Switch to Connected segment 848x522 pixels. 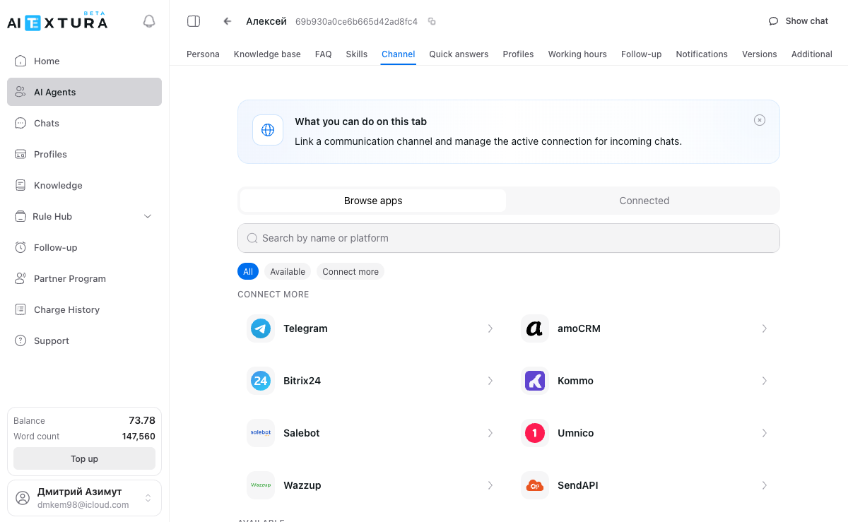644,201
